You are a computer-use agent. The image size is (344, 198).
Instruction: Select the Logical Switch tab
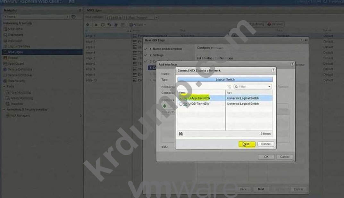[225, 80]
